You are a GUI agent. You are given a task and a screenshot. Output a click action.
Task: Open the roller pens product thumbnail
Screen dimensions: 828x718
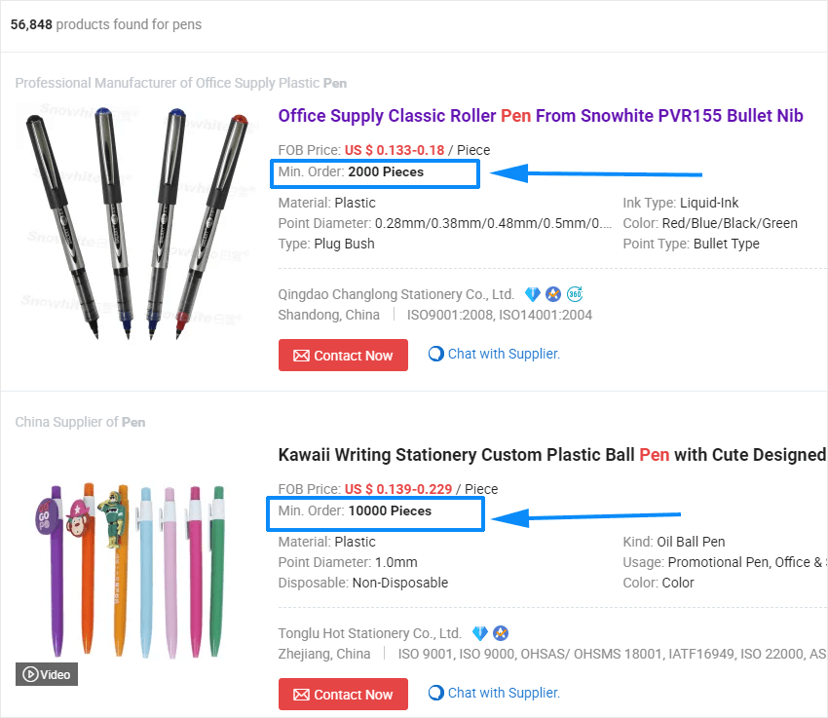click(x=135, y=224)
